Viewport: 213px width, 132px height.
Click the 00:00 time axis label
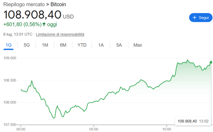(21, 129)
